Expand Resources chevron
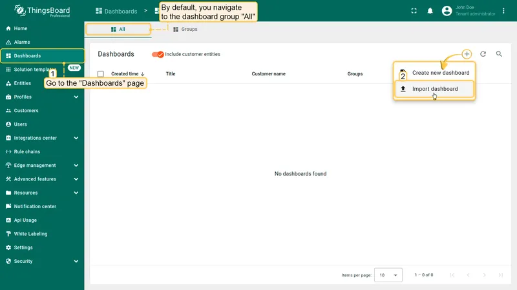The height and width of the screenshot is (290, 517). point(76,193)
